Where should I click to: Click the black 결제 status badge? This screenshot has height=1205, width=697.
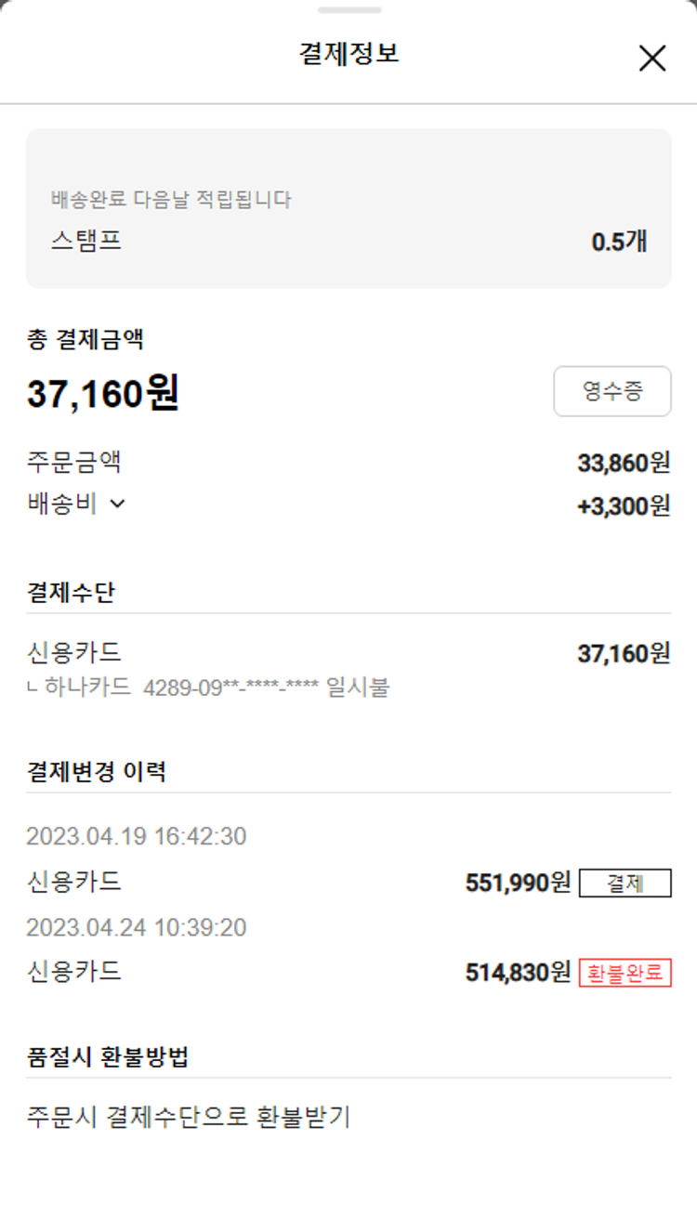[625, 883]
